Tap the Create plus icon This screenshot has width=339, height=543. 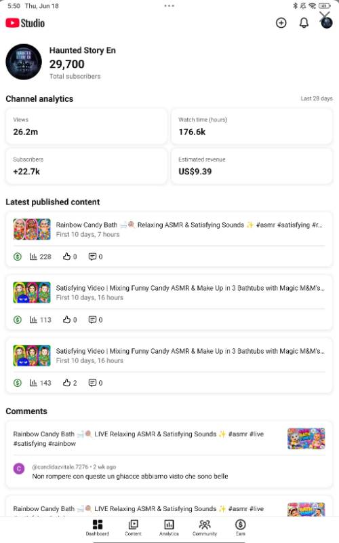tap(281, 23)
